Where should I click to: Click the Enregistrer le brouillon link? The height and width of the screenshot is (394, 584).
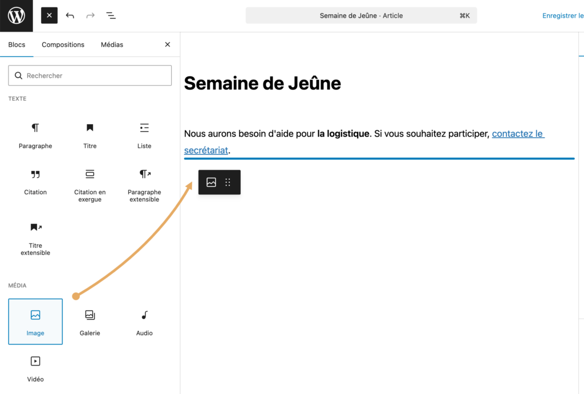(x=563, y=15)
